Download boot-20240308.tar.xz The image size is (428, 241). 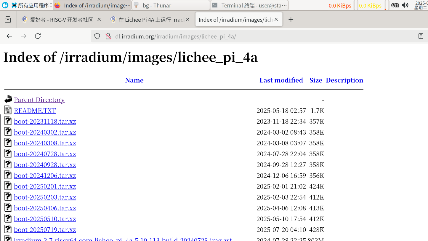pyautogui.click(x=45, y=143)
